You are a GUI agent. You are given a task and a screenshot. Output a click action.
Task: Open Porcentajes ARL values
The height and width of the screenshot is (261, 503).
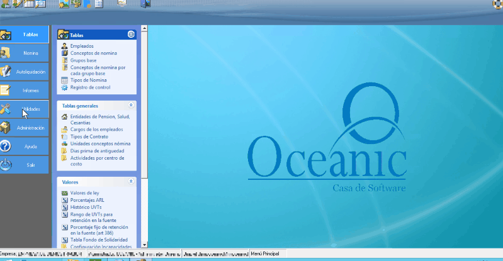click(x=88, y=200)
